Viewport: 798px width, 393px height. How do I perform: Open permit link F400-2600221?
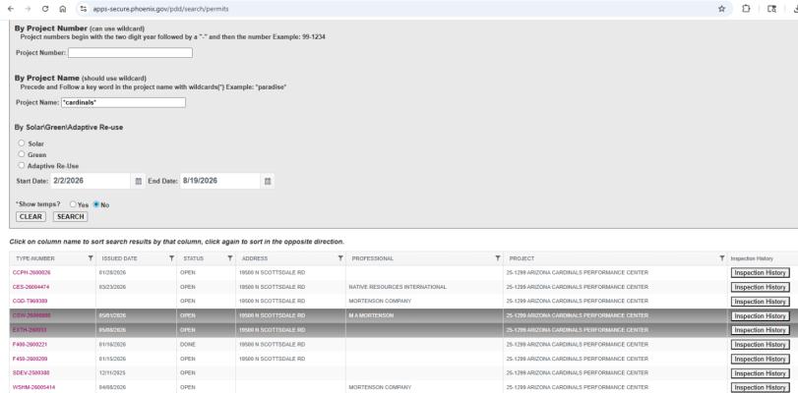[x=31, y=345]
